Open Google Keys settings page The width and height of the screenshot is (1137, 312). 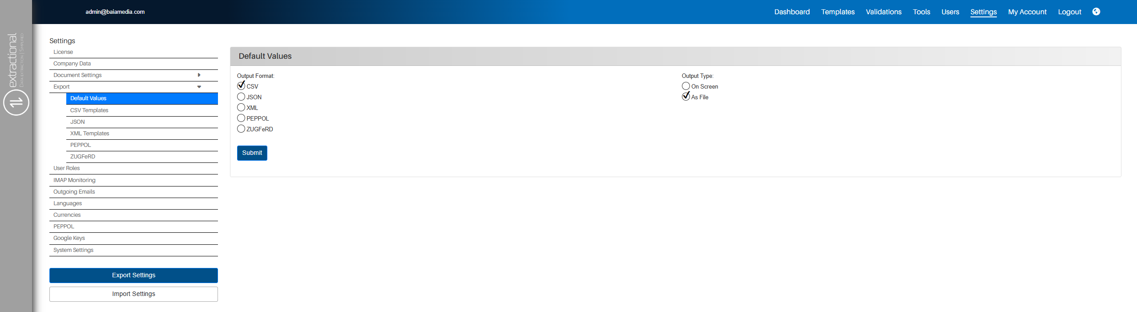(x=69, y=238)
